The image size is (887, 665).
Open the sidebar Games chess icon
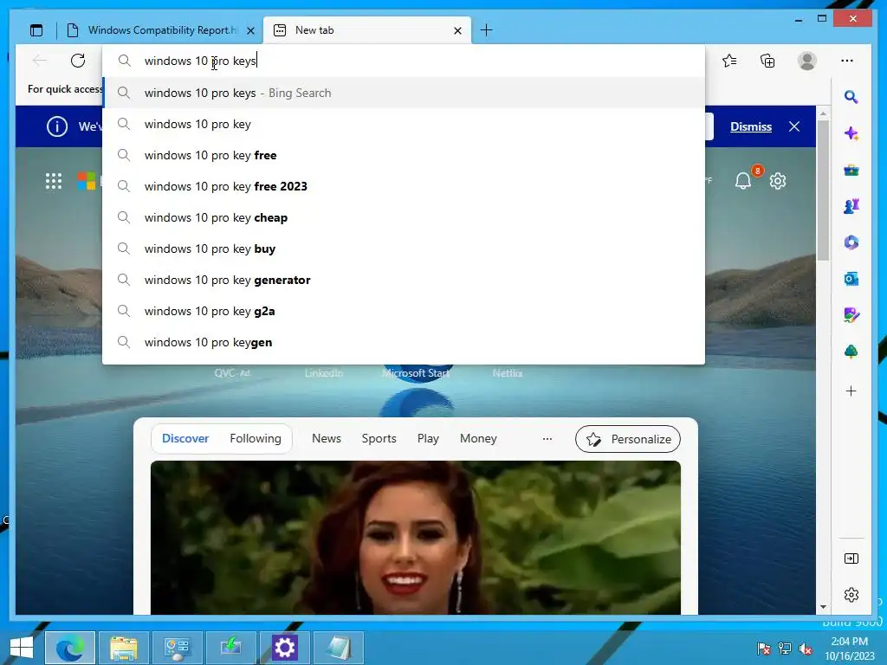click(x=851, y=206)
